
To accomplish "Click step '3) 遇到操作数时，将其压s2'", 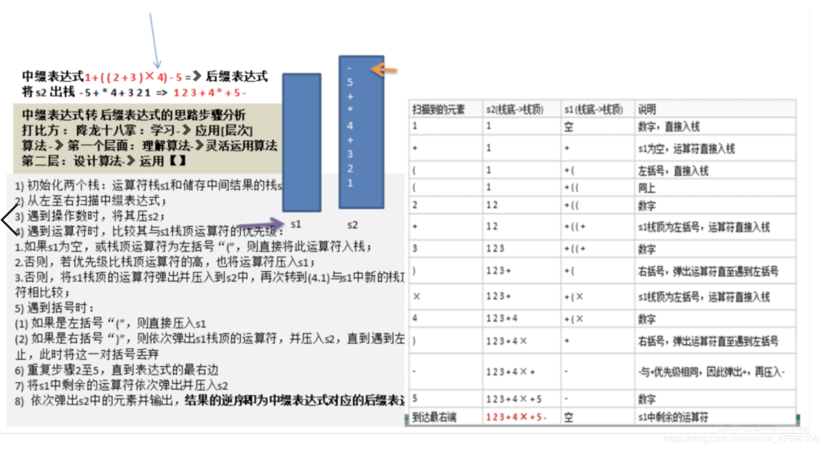I will click(x=90, y=216).
